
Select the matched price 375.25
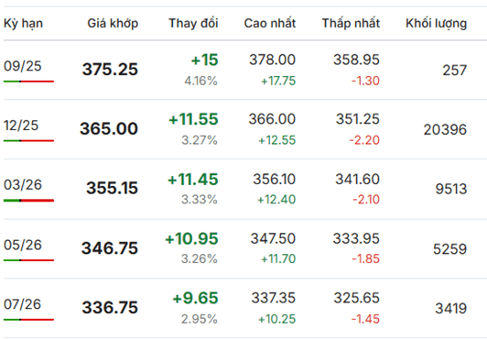tap(110, 70)
